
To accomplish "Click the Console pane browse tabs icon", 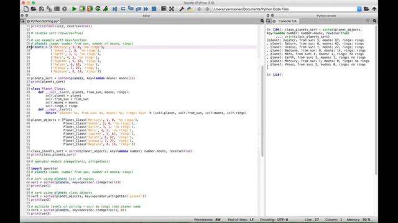I will tap(268, 21).
